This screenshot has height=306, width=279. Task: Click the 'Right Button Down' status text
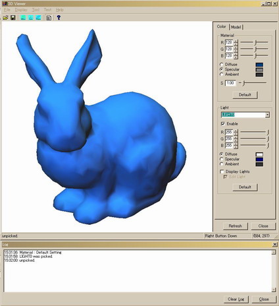(221, 236)
